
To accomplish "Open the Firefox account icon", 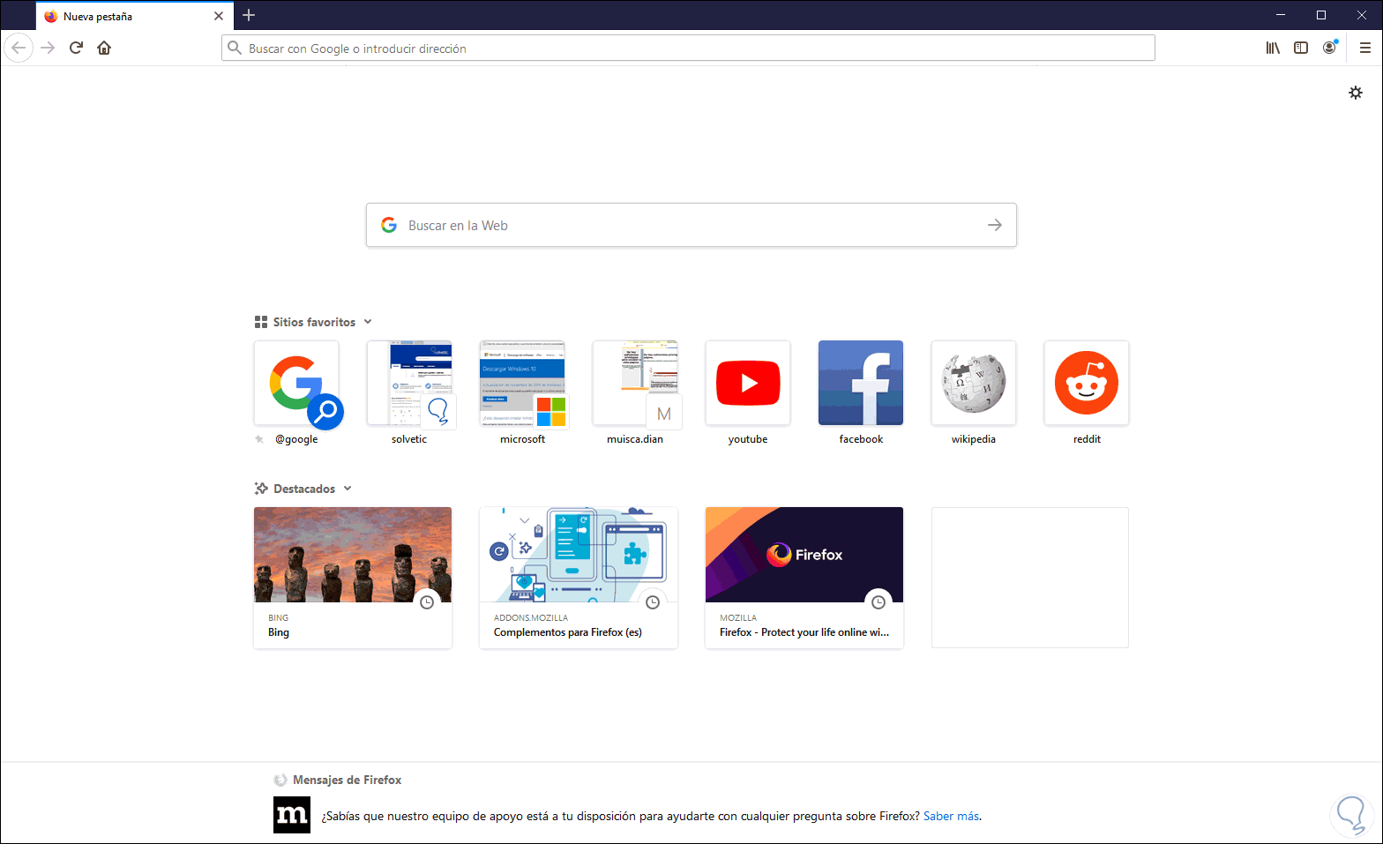I will tap(1329, 48).
